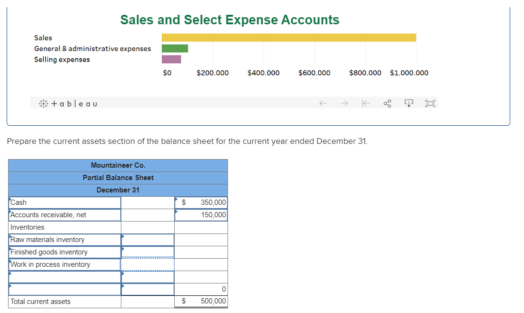This screenshot has width=524, height=313.
Task: Click the Work in process amount field
Action: 148,264
